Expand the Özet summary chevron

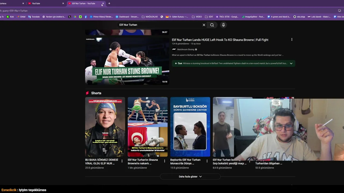coord(291,64)
